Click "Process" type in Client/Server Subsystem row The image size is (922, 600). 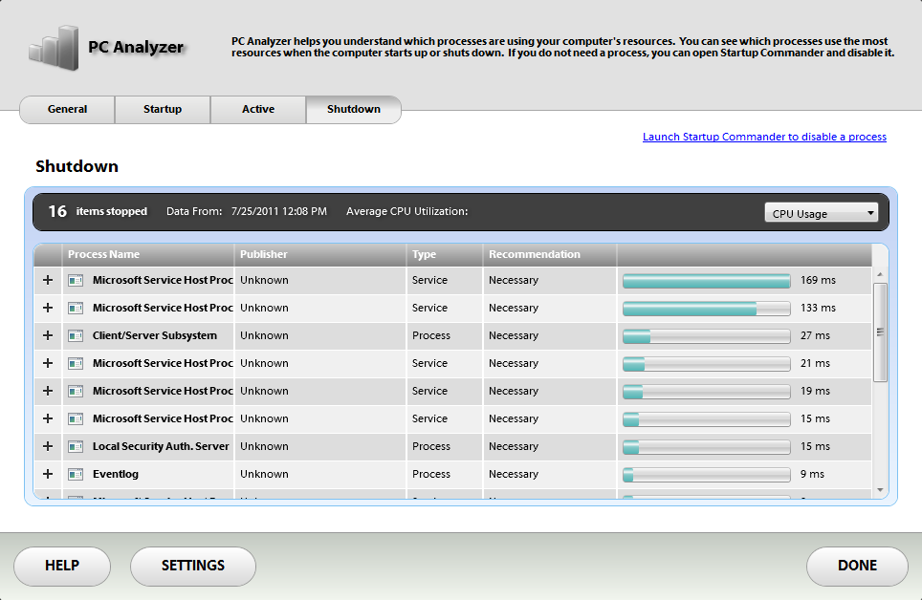pyautogui.click(x=431, y=335)
